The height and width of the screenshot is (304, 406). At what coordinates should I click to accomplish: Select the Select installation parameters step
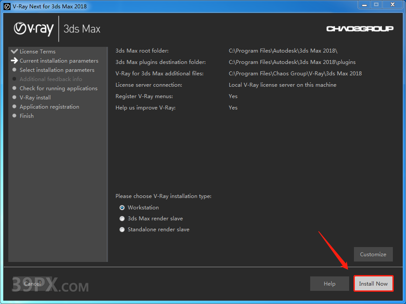(x=57, y=70)
